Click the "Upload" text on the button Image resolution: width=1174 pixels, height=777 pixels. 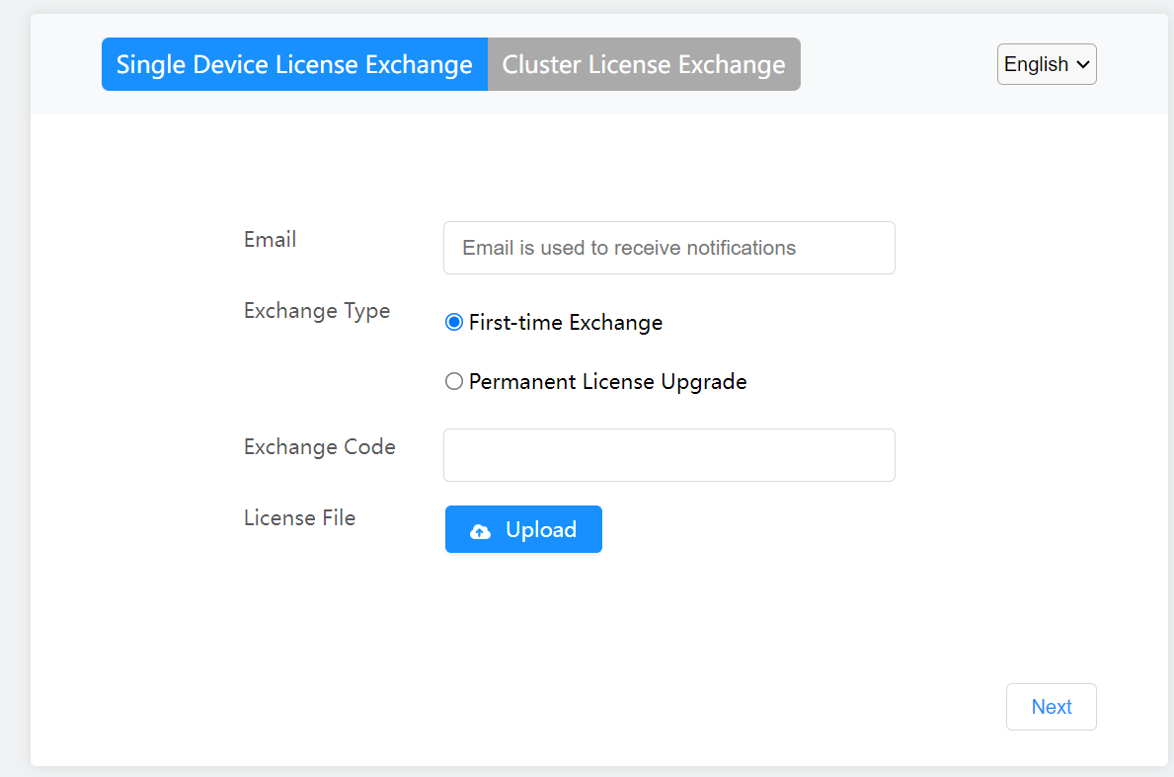(x=541, y=530)
